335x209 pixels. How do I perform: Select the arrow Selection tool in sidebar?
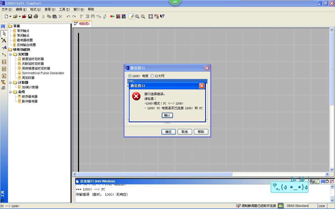[4, 33]
